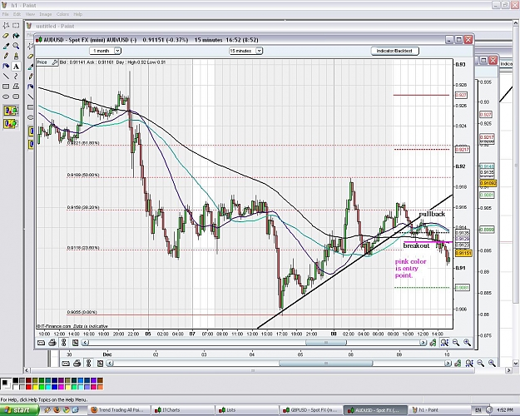Screen dimensions: 520x416
Task: Click the EN language indicator in tray
Action: 478,410
